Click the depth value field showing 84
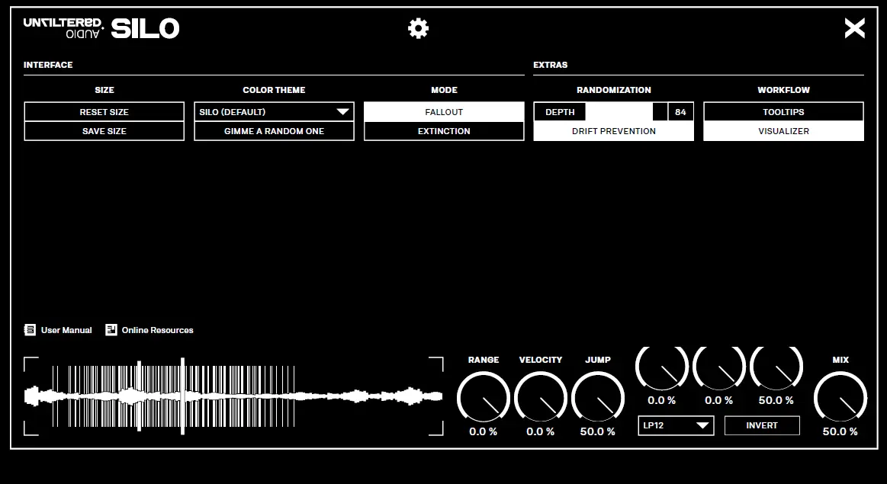This screenshot has width=887, height=484. pyautogui.click(x=680, y=111)
